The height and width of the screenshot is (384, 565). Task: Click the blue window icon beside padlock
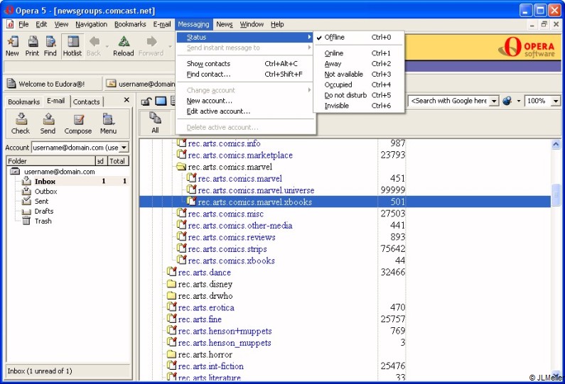pyautogui.click(x=161, y=101)
